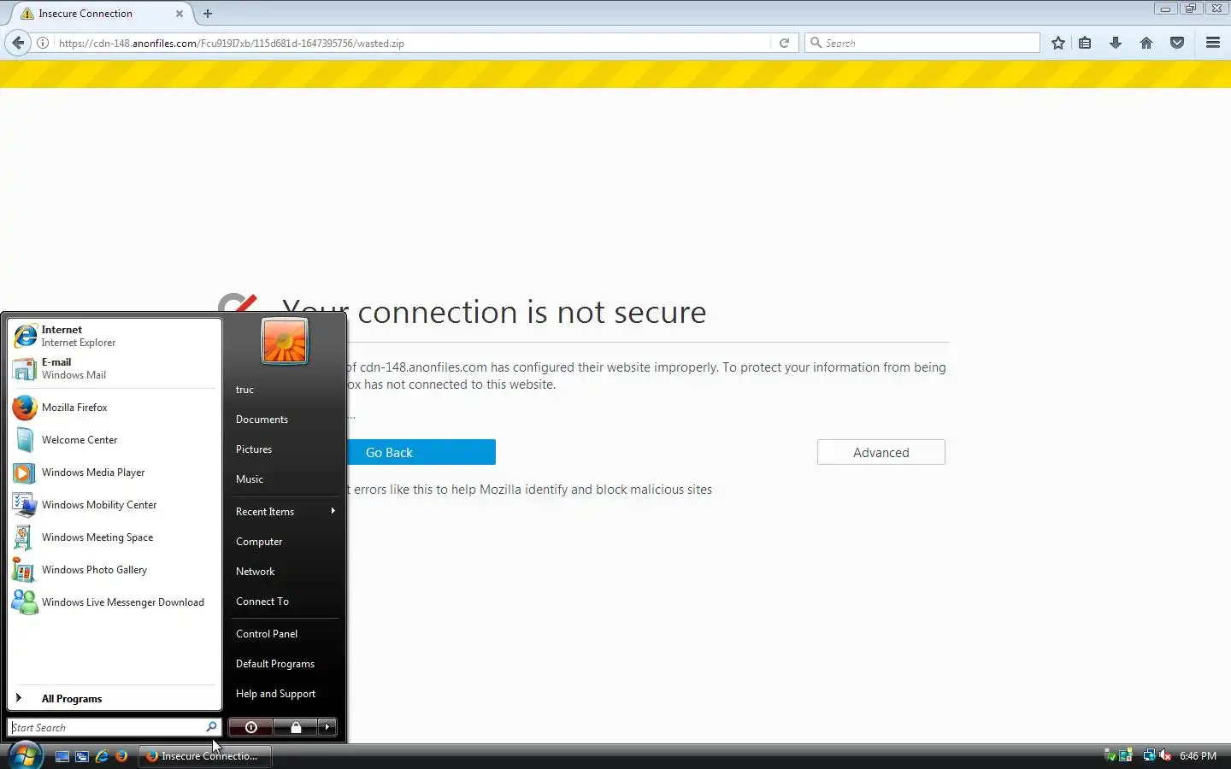Open the Firefox hamburger menu

pyautogui.click(x=1213, y=43)
